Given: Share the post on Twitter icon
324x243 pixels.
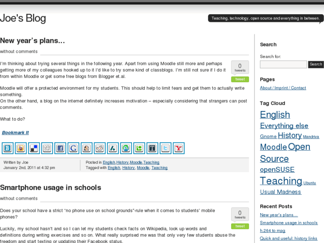Looking at the screenshot, I should tap(165, 148).
